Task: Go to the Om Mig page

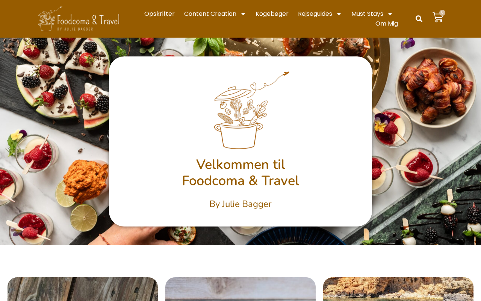Action: pyautogui.click(x=387, y=24)
